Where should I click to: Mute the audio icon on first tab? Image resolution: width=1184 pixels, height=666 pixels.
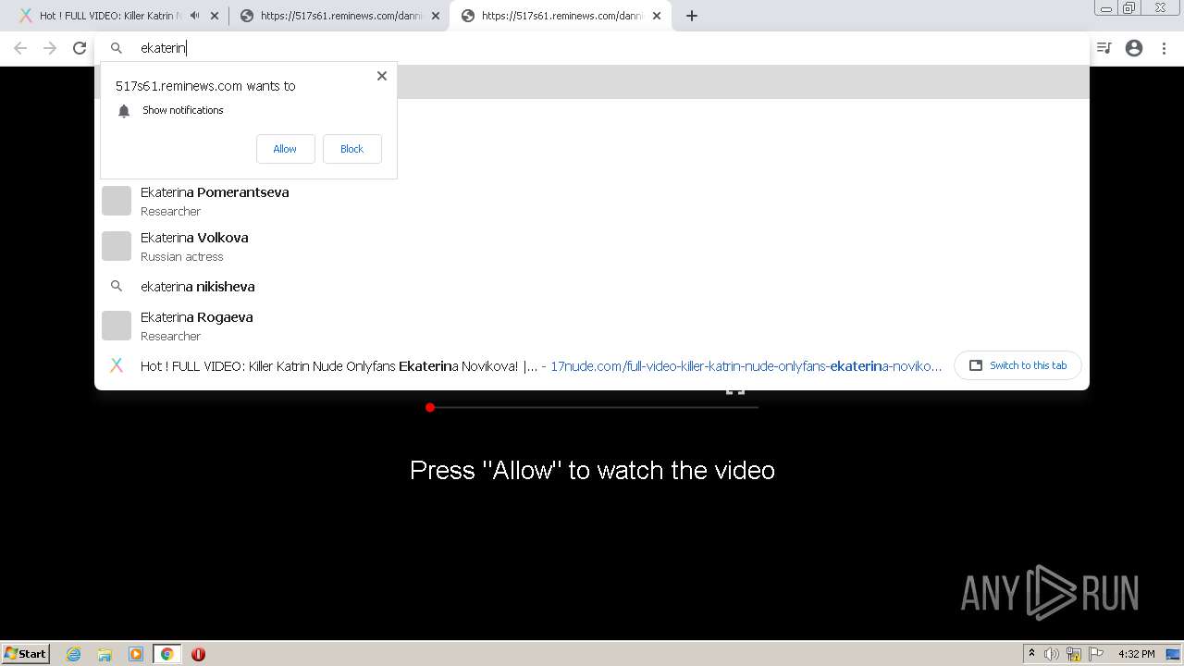194,16
